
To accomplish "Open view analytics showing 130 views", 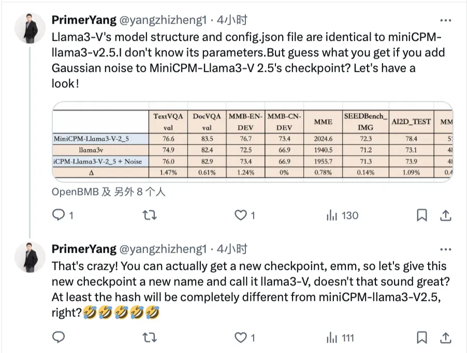I will 342,215.
